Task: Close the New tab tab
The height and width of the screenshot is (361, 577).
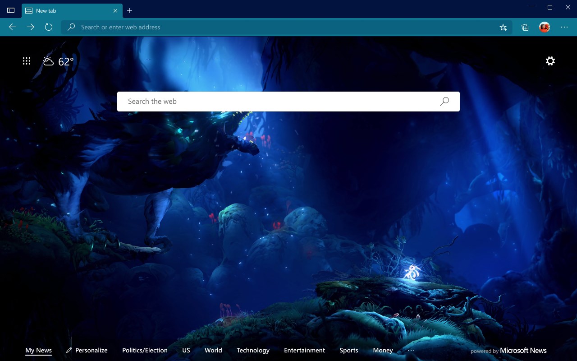Action: [116, 10]
